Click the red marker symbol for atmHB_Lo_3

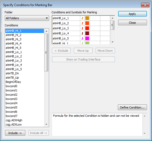(82, 28)
